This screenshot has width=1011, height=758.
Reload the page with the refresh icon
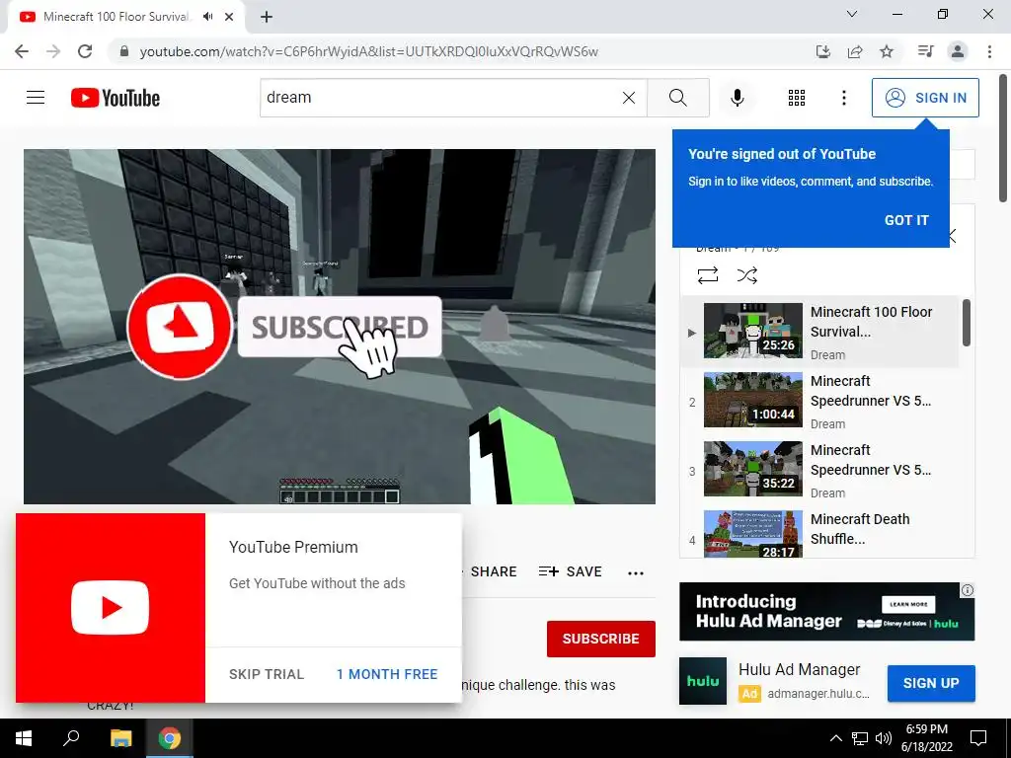coord(85,51)
